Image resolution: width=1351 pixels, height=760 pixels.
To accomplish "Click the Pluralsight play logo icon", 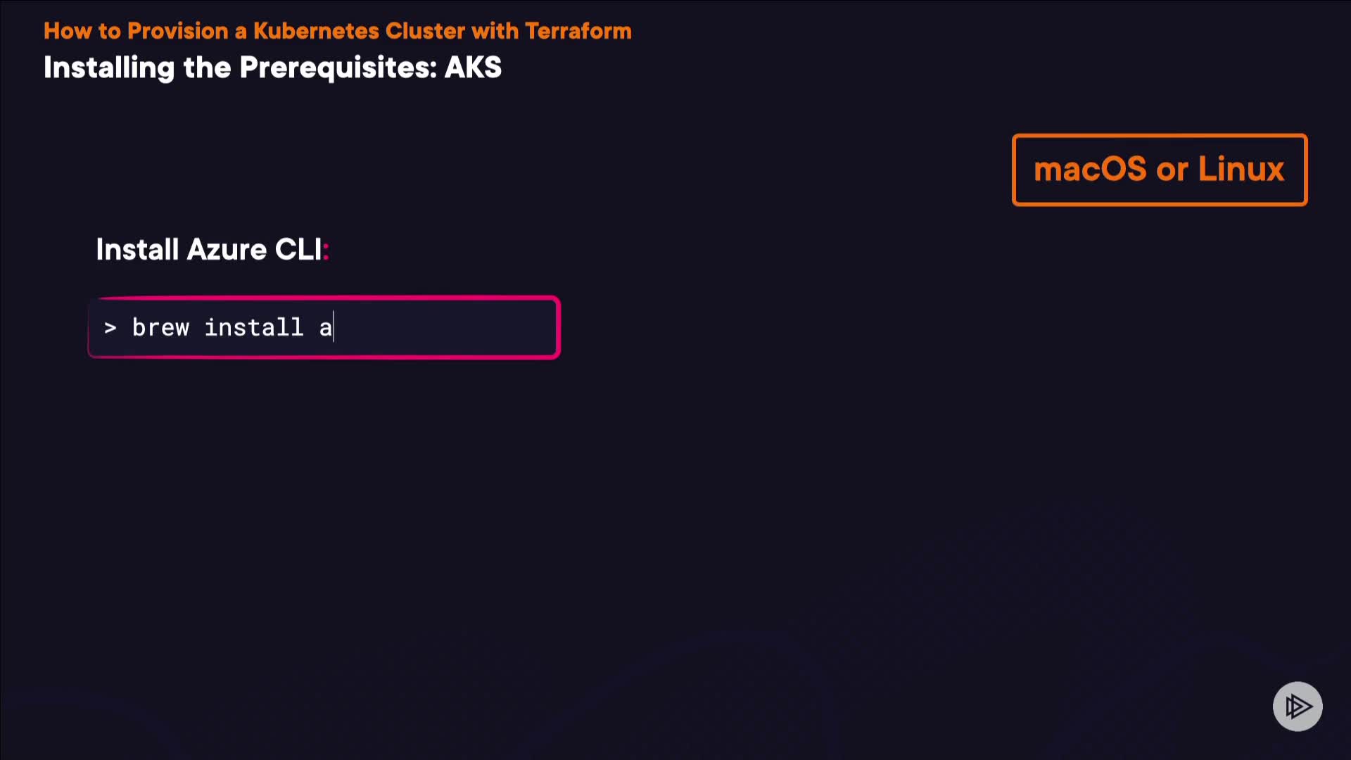I will 1298,706.
